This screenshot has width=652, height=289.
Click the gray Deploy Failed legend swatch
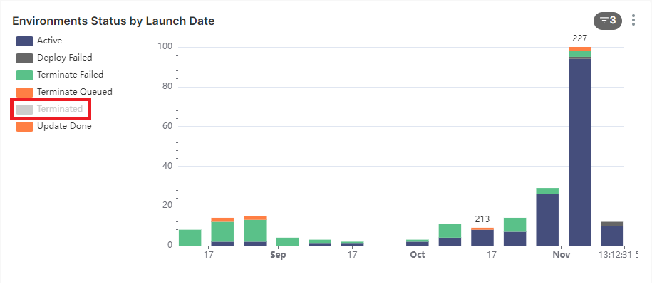tap(24, 58)
